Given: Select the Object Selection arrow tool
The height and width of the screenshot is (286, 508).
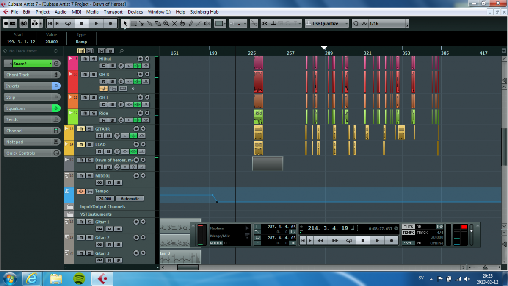Looking at the screenshot, I should [x=125, y=23].
